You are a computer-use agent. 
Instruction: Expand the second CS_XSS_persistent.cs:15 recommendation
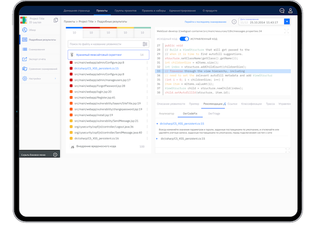[x=157, y=139]
